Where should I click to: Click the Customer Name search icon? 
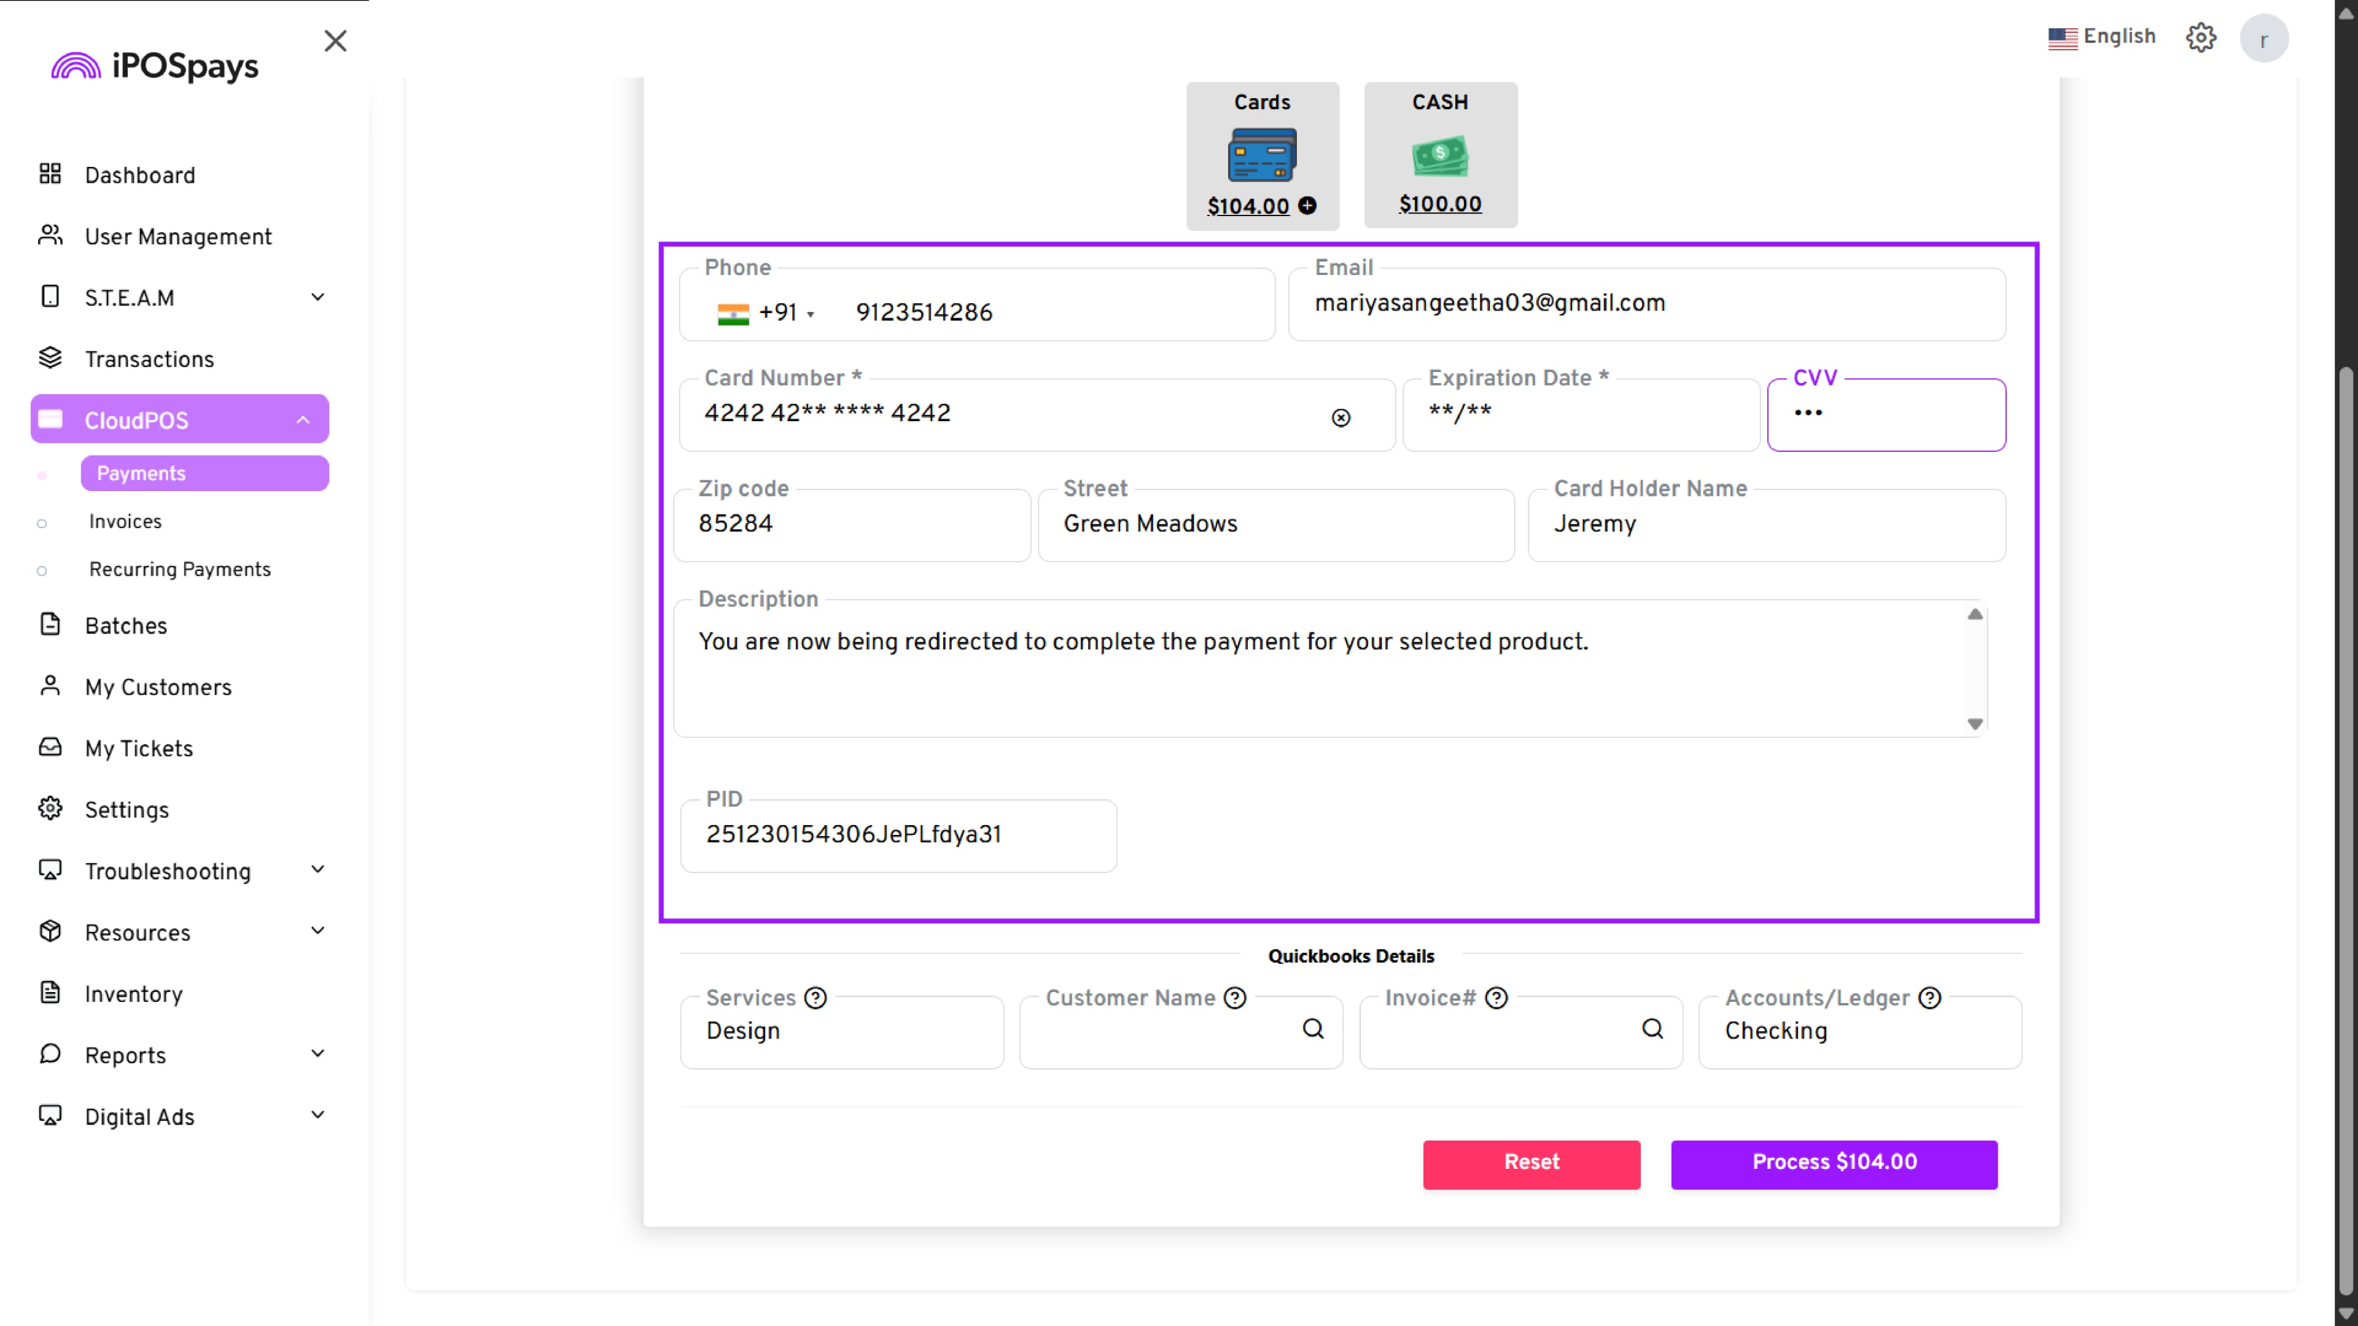pyautogui.click(x=1313, y=1029)
